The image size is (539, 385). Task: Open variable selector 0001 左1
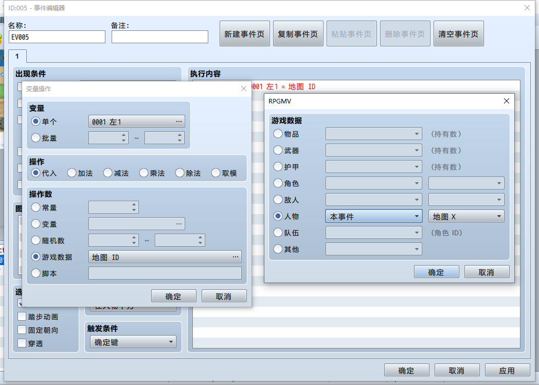[136, 122]
